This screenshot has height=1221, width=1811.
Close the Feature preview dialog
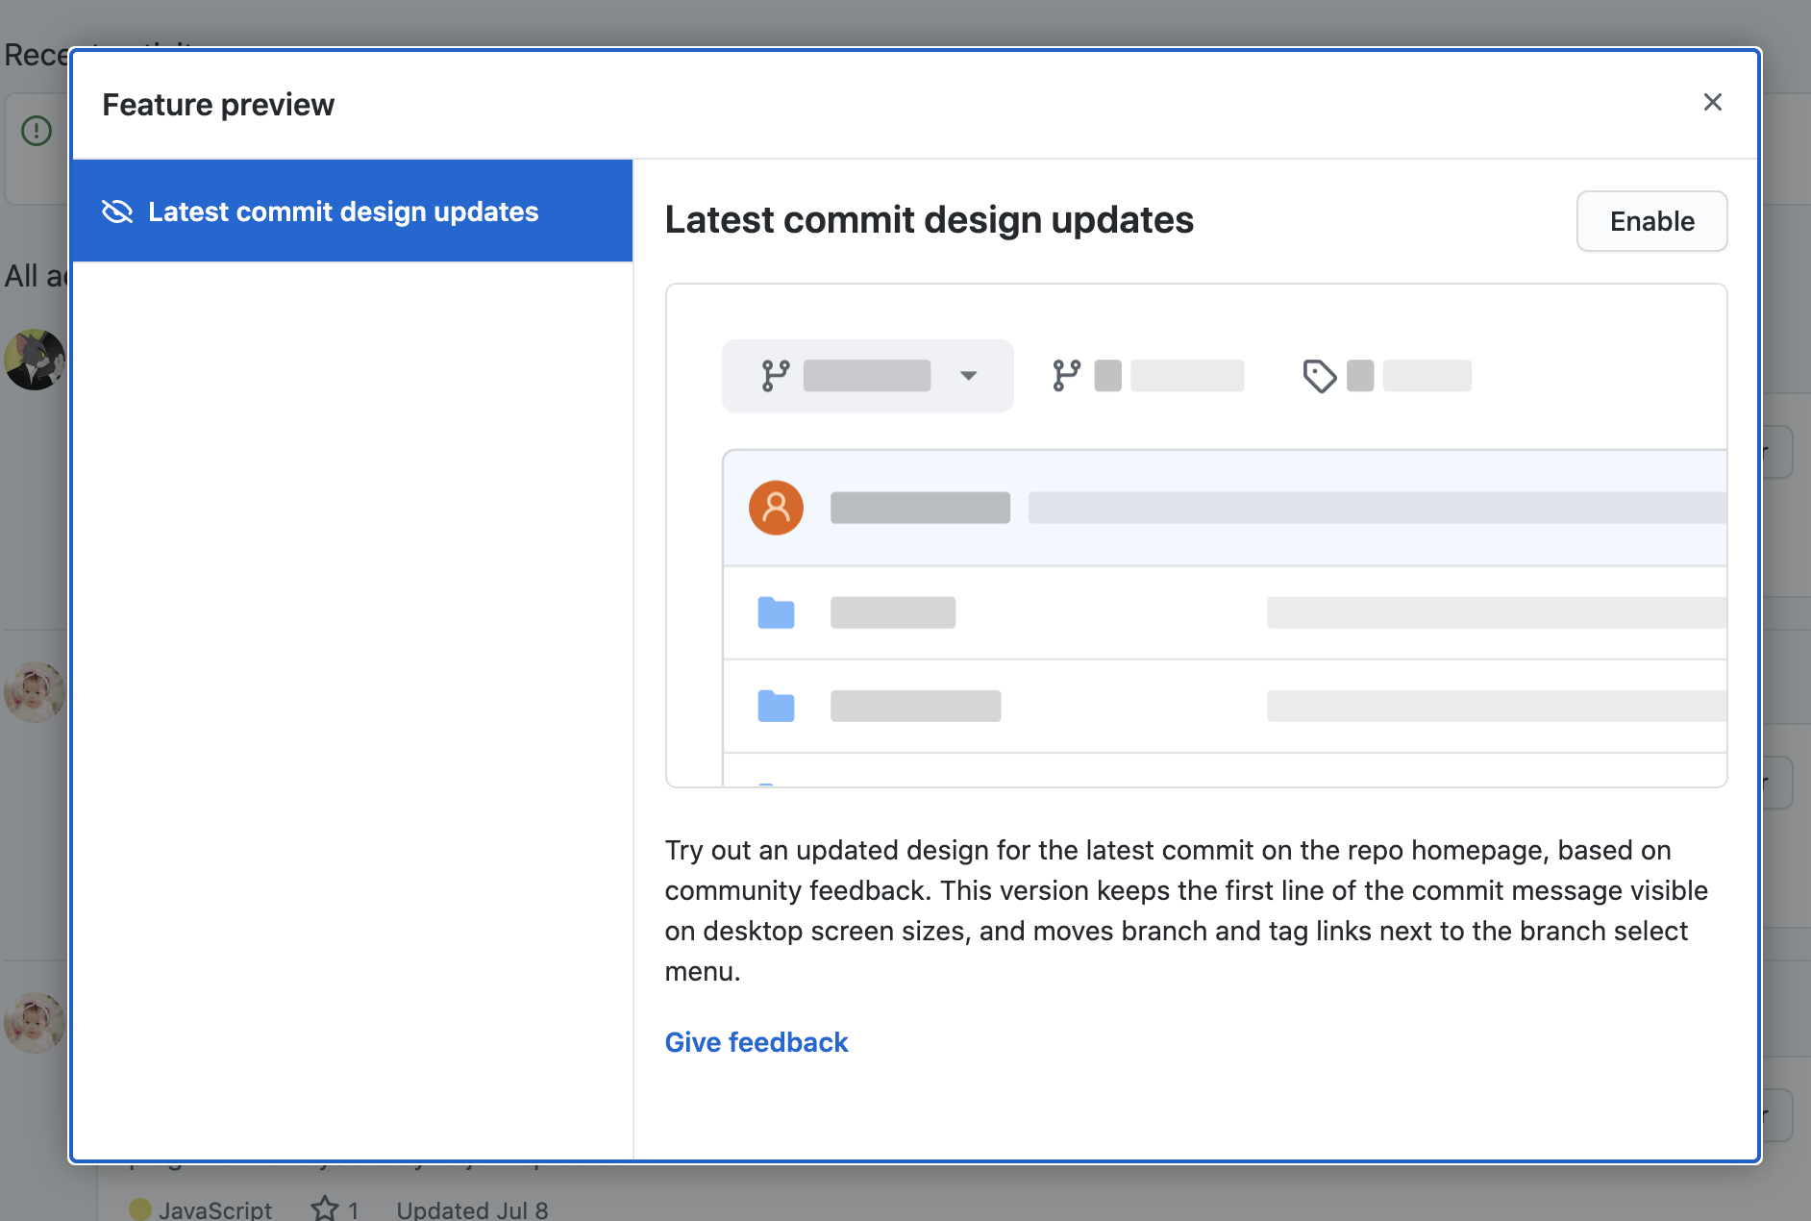coord(1712,102)
